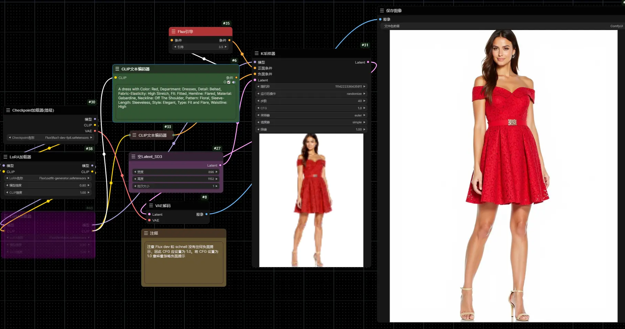Click the VAE解码 node collapse icon
This screenshot has width=625, height=329.
[x=150, y=205]
